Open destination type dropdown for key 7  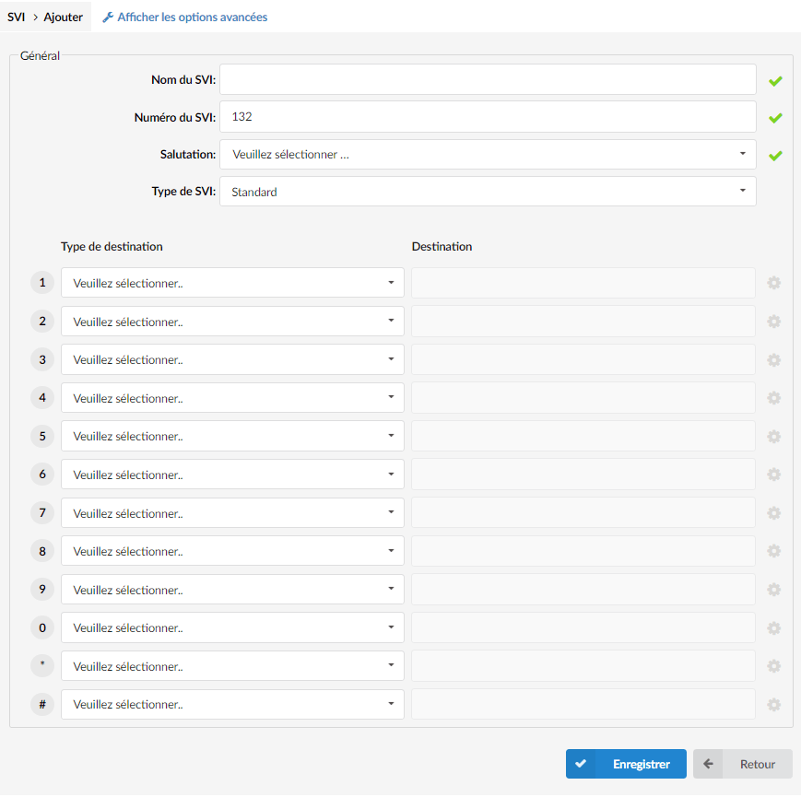[232, 512]
